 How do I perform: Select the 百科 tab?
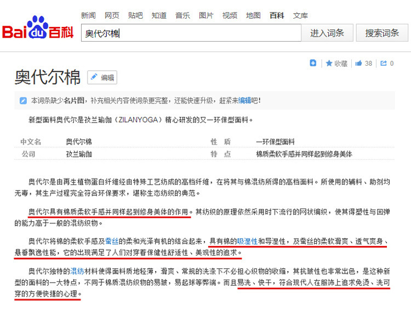277,15
